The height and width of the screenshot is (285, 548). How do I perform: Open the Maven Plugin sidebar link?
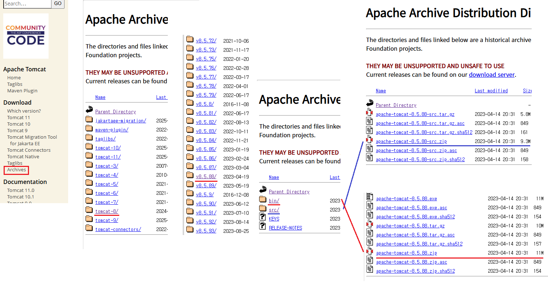click(22, 91)
